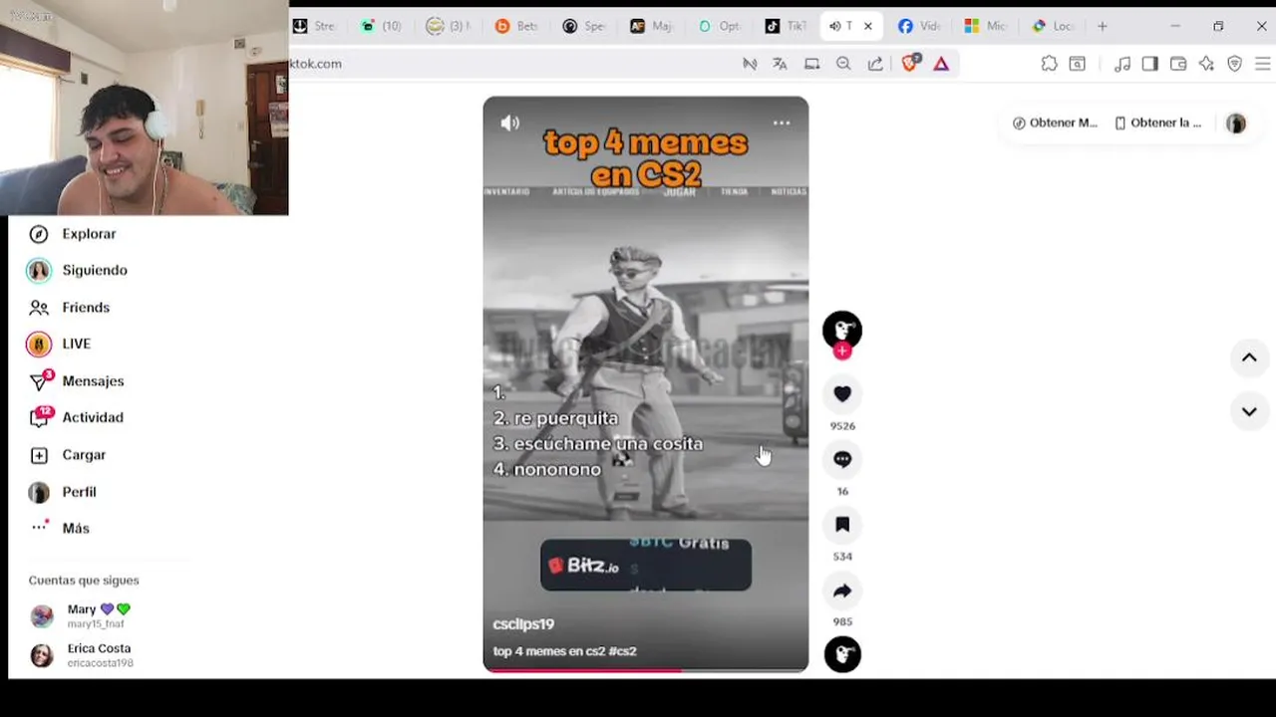Click the Obtener M... button

[1055, 122]
